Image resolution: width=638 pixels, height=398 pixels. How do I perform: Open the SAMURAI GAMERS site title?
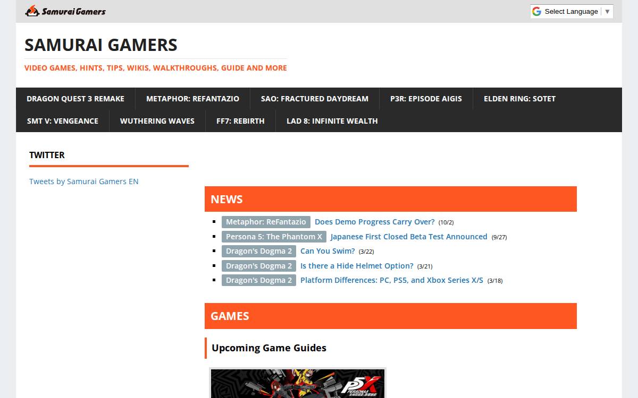click(101, 45)
